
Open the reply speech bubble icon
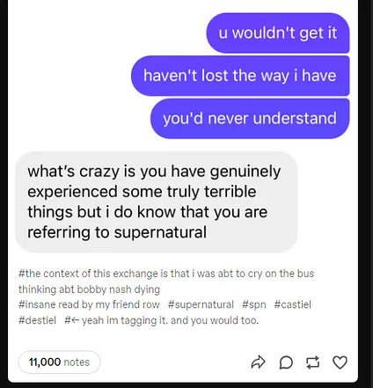click(286, 362)
